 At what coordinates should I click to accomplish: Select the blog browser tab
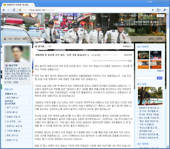coord(18,5)
